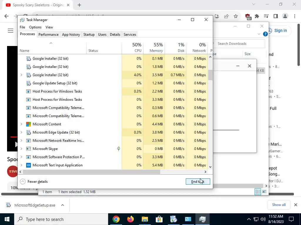
Task: Select the Host Process for Windows Tasks row at 0.3% CPU
Action: [113, 91]
